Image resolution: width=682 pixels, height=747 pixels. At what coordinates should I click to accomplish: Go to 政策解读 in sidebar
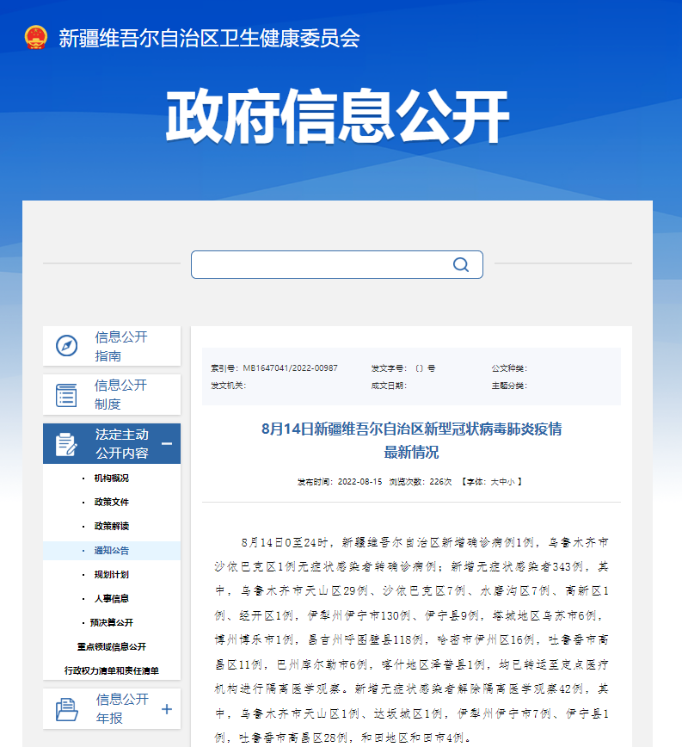tap(111, 526)
